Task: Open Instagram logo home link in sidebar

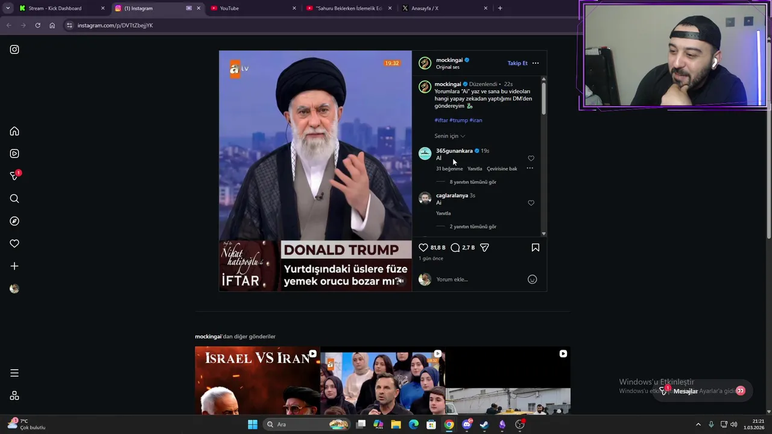Action: pos(14,49)
